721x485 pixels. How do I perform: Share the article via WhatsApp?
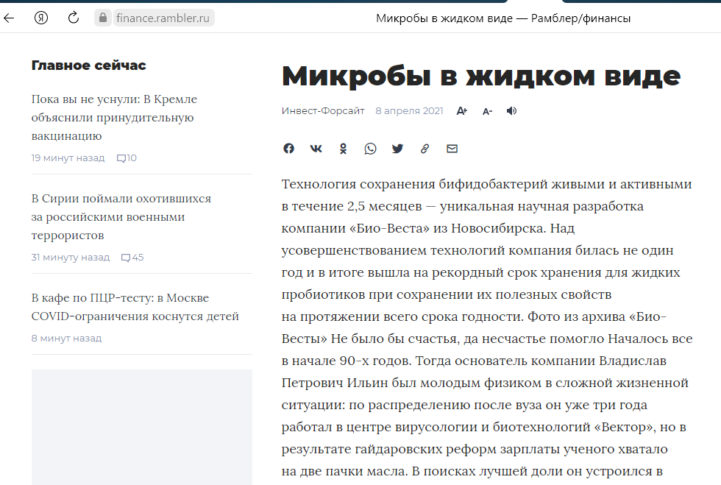pyautogui.click(x=370, y=149)
